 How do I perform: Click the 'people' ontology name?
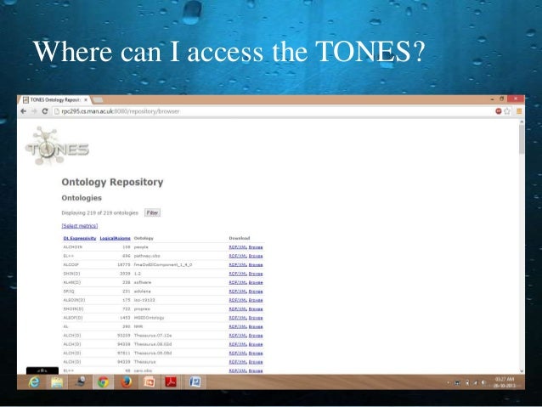click(x=141, y=247)
